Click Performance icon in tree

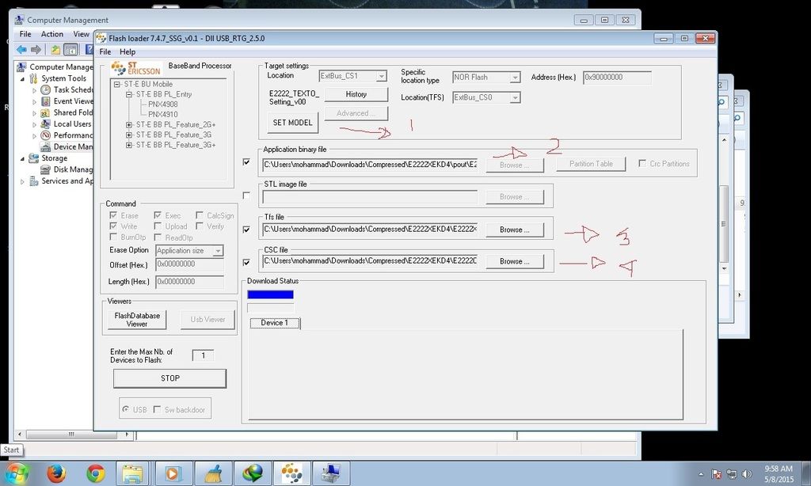pyautogui.click(x=45, y=135)
